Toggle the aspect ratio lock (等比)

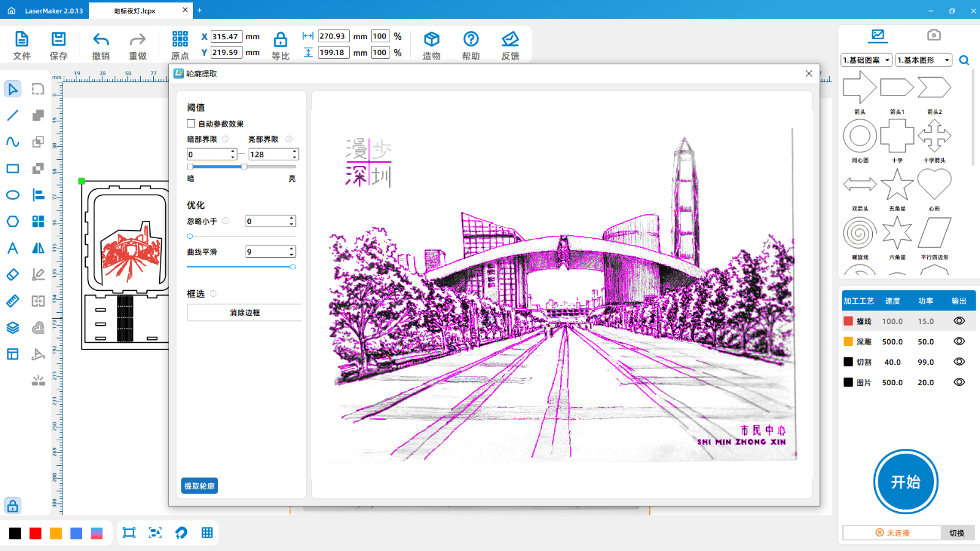(x=280, y=45)
